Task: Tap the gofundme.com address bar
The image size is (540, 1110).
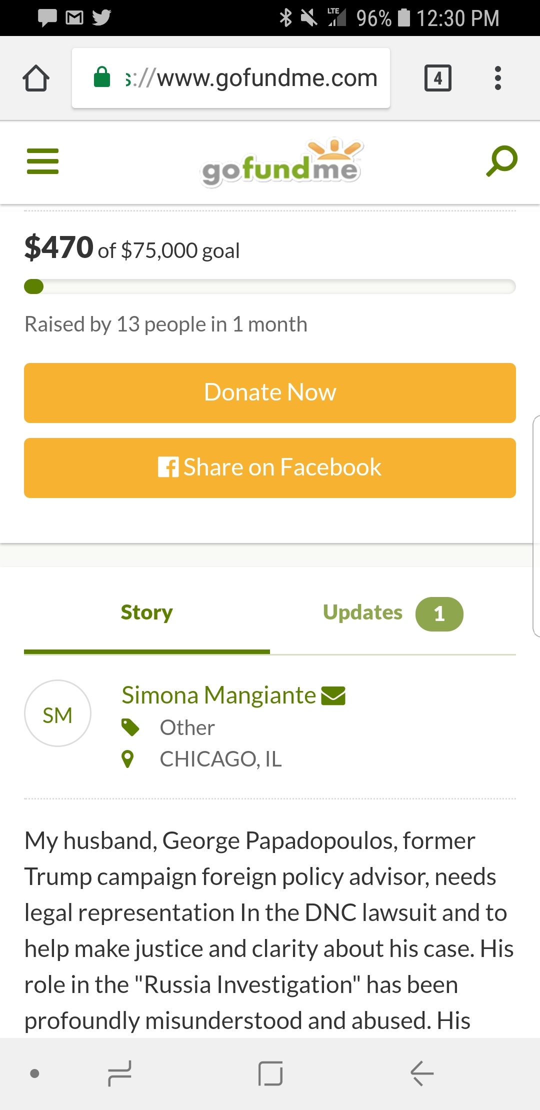Action: pos(231,78)
